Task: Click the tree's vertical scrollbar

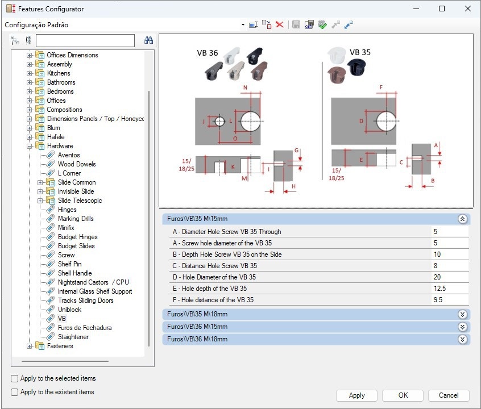Action: point(149,218)
